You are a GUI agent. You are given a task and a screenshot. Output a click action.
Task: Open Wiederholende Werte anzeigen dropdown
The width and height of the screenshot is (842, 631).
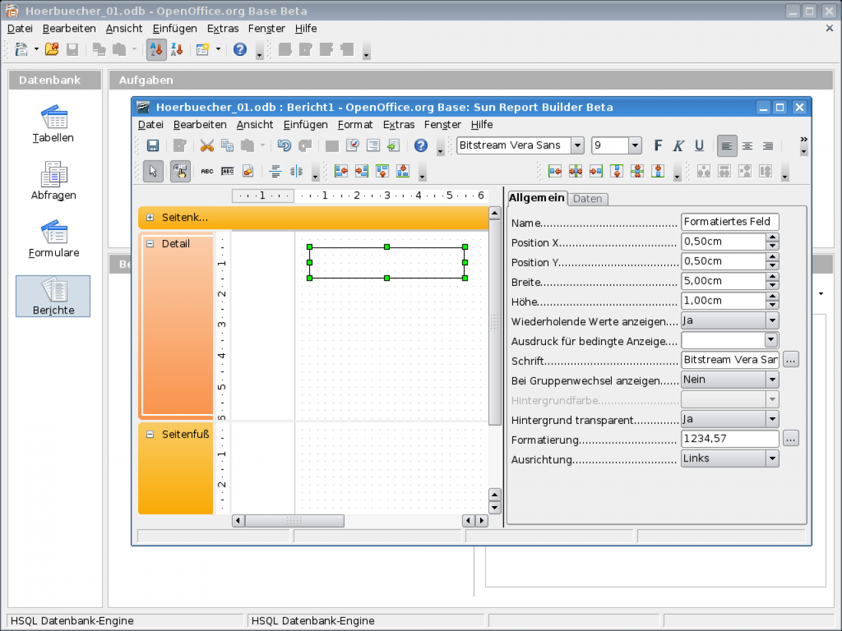(772, 320)
